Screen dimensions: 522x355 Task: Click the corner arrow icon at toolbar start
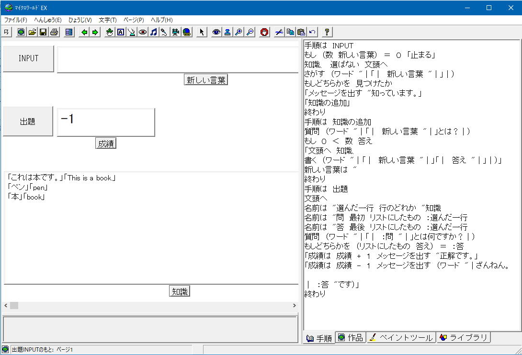click(x=6, y=32)
